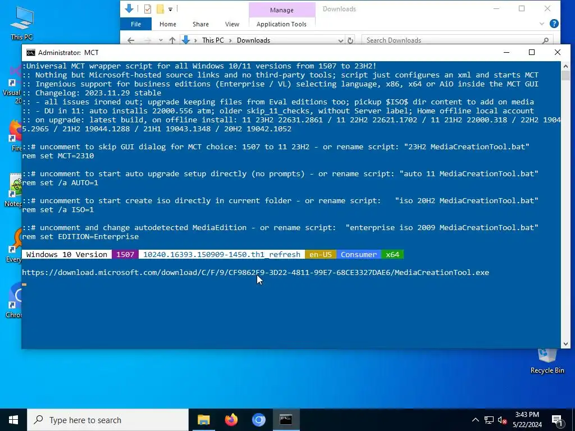Click Explorer's Help question mark icon

pos(554,24)
